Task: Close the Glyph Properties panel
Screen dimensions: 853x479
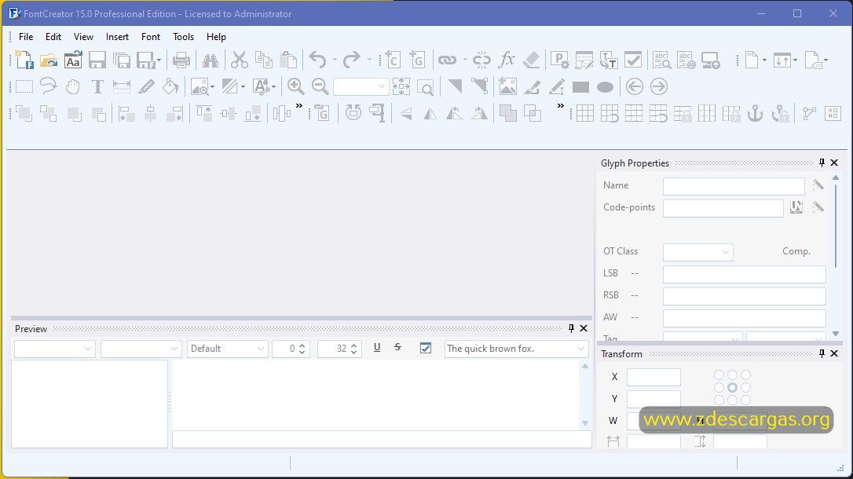Action: coord(834,163)
